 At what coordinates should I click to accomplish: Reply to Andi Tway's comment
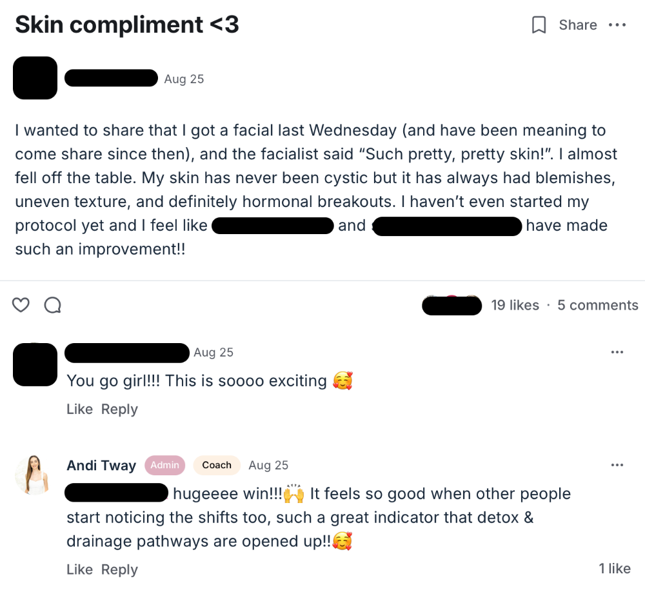point(119,570)
